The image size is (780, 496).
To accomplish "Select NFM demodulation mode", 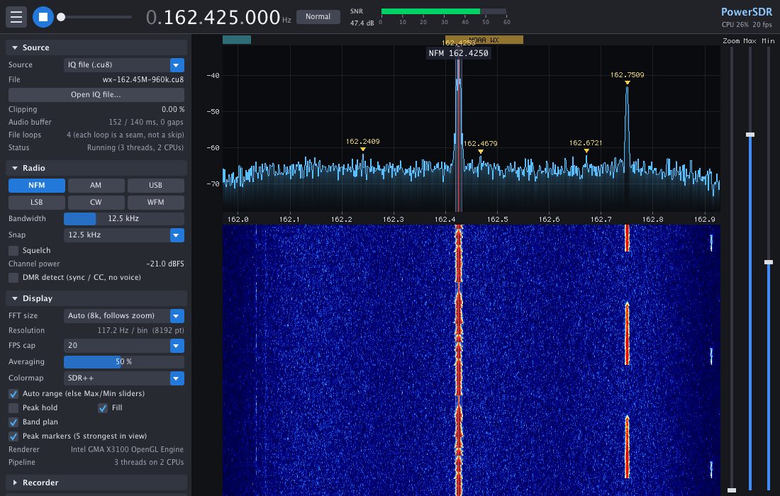I will click(36, 186).
